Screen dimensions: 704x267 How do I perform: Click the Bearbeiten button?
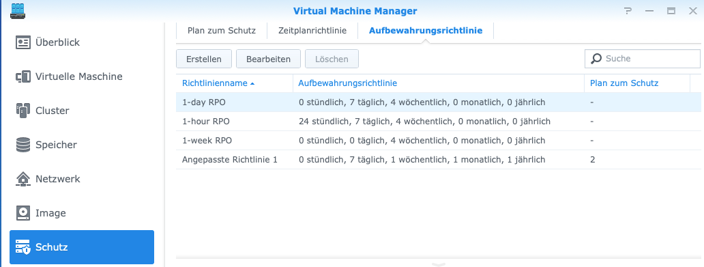269,59
